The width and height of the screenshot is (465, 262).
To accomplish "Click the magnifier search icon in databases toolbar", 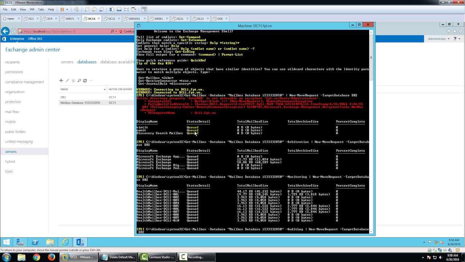I will pos(79,80).
